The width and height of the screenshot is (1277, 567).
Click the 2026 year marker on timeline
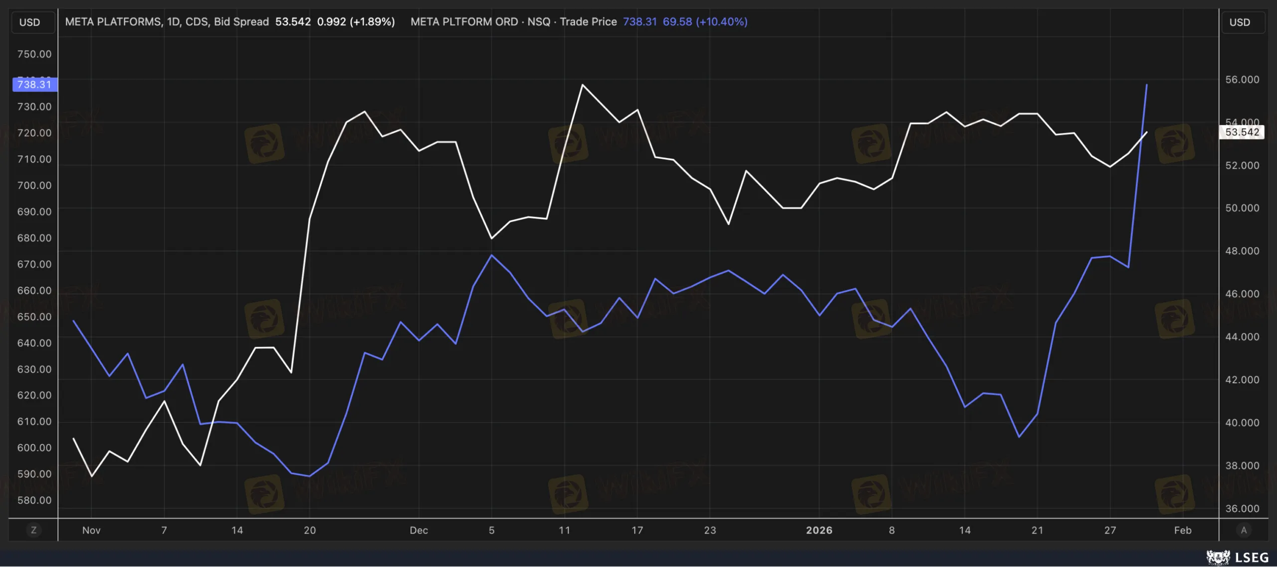pos(819,530)
